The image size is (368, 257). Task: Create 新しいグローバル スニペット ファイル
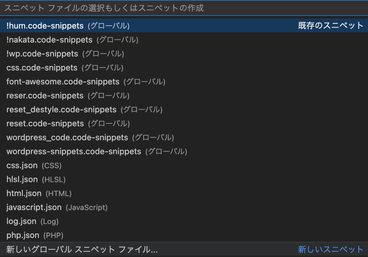tap(82, 249)
